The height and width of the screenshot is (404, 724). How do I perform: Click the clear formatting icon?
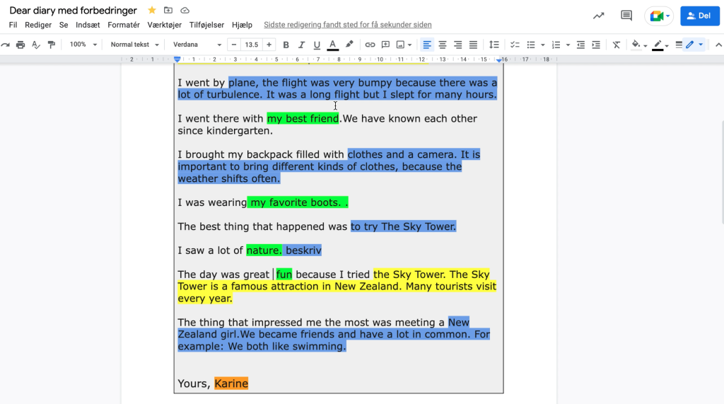(617, 45)
